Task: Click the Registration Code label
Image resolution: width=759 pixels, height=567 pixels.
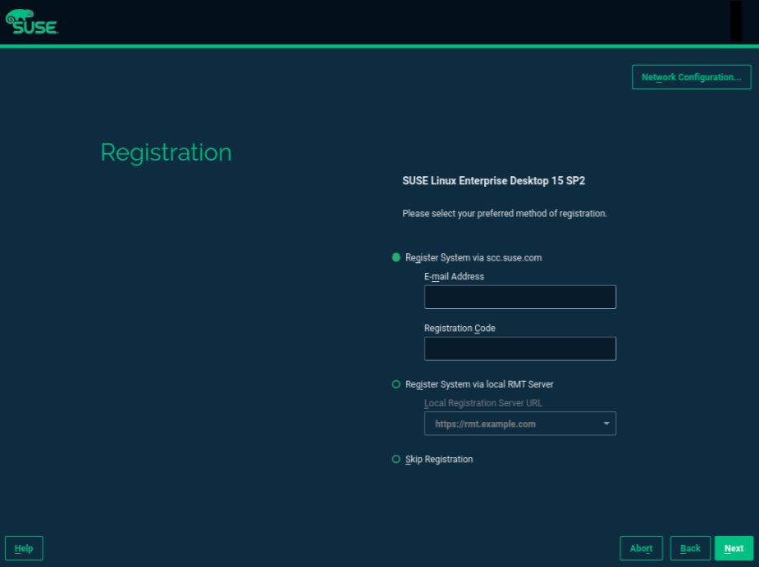Action: pyautogui.click(x=460, y=329)
